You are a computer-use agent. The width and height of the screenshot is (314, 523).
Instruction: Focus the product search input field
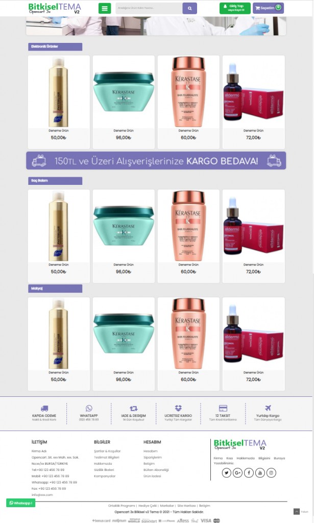pyautogui.click(x=149, y=8)
